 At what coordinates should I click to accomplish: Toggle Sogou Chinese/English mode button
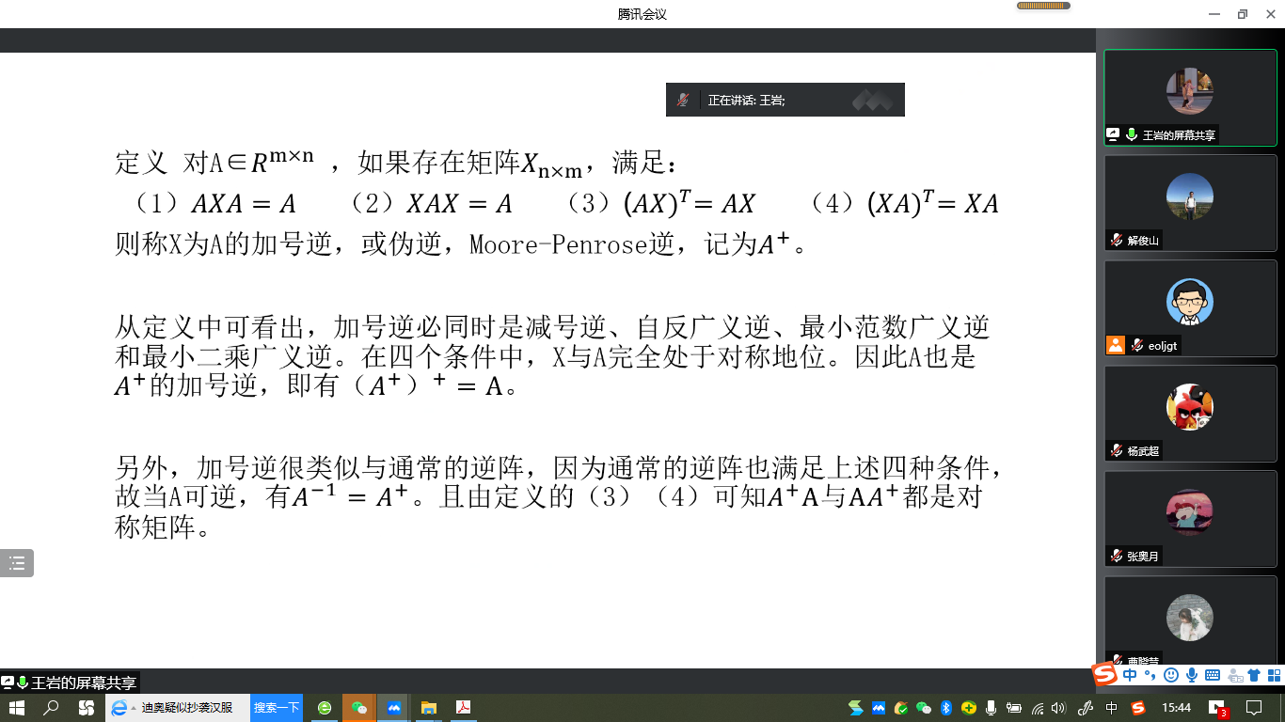[1130, 675]
